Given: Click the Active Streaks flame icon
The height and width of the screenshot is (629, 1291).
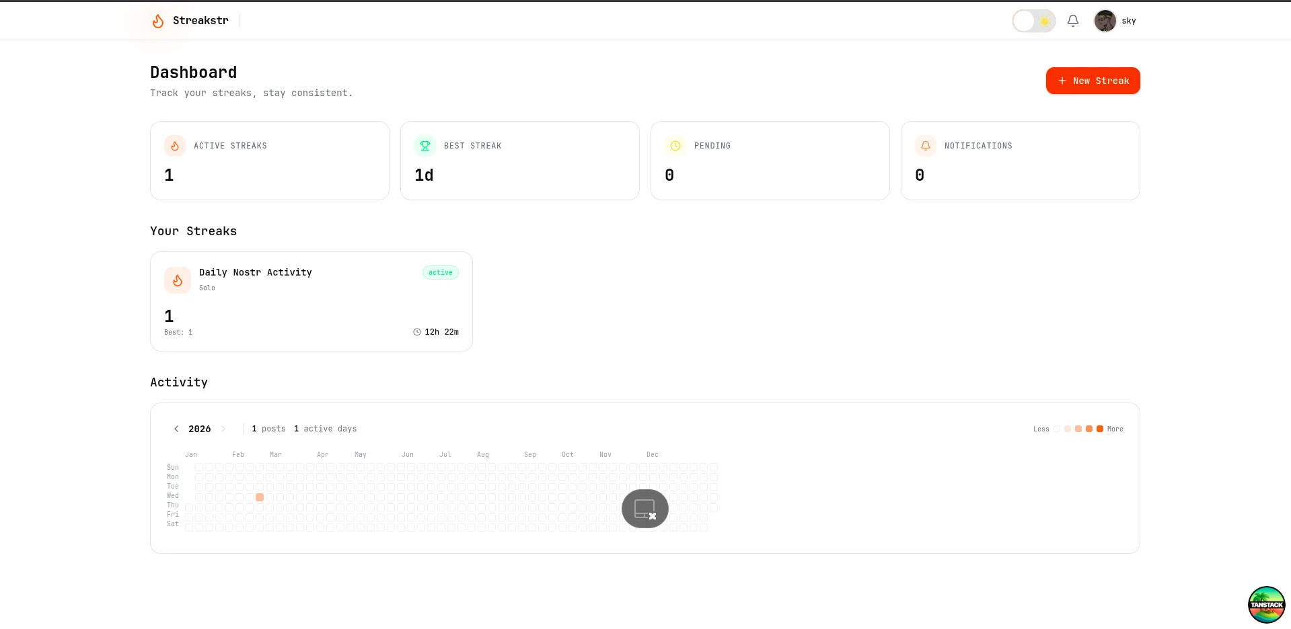Looking at the screenshot, I should pyautogui.click(x=175, y=146).
